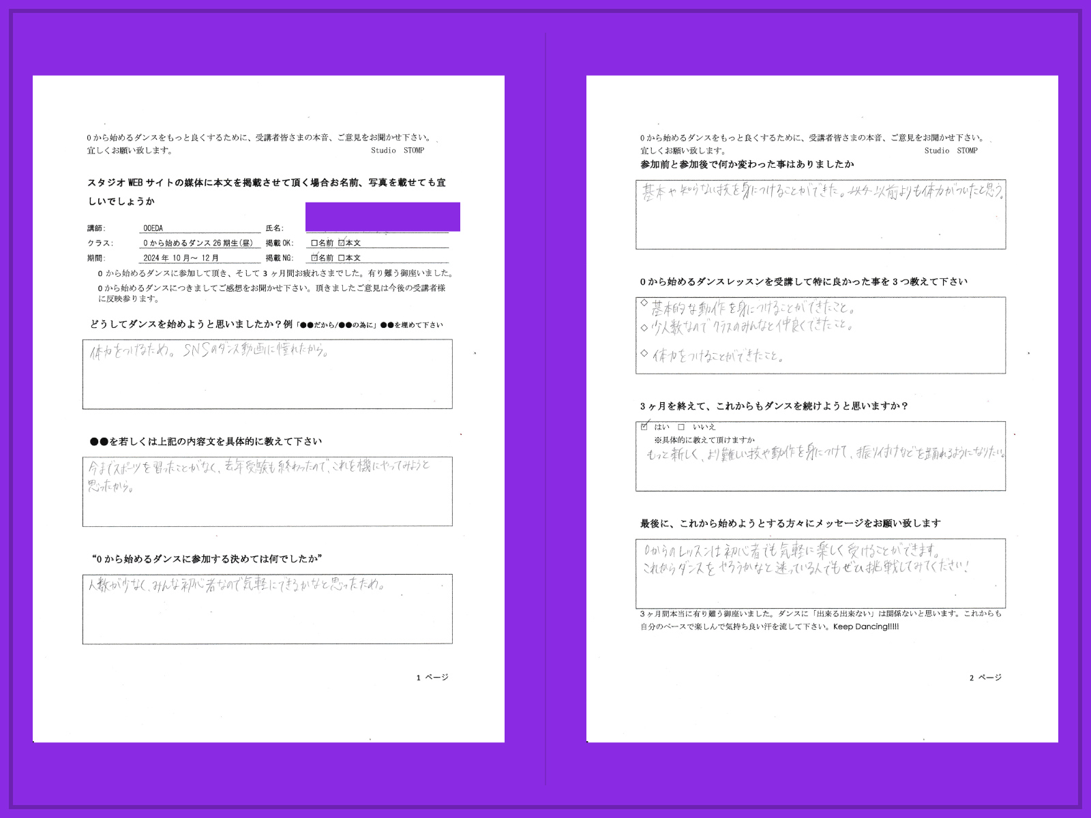Click the 講師: label
This screenshot has height=818, width=1091.
tap(96, 228)
